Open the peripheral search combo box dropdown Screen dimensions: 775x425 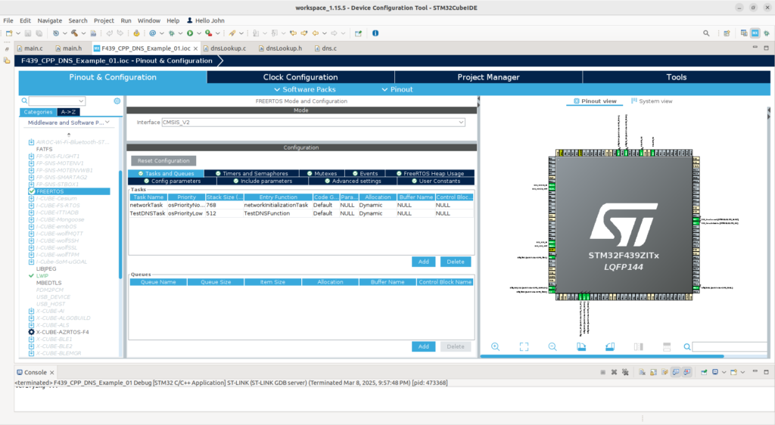click(81, 101)
